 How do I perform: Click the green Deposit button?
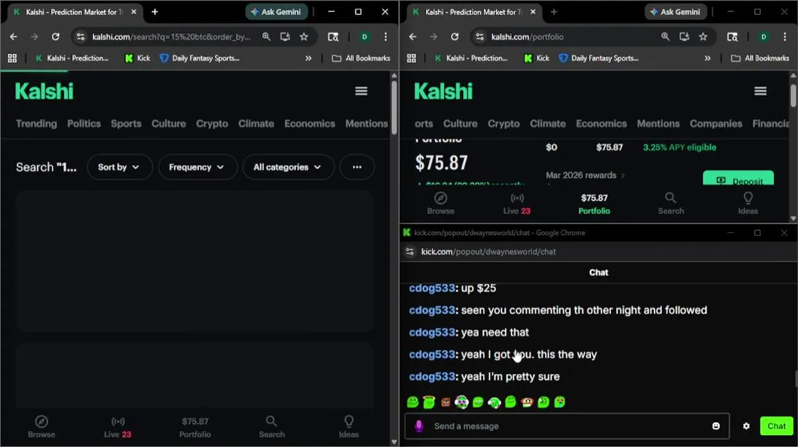click(738, 178)
